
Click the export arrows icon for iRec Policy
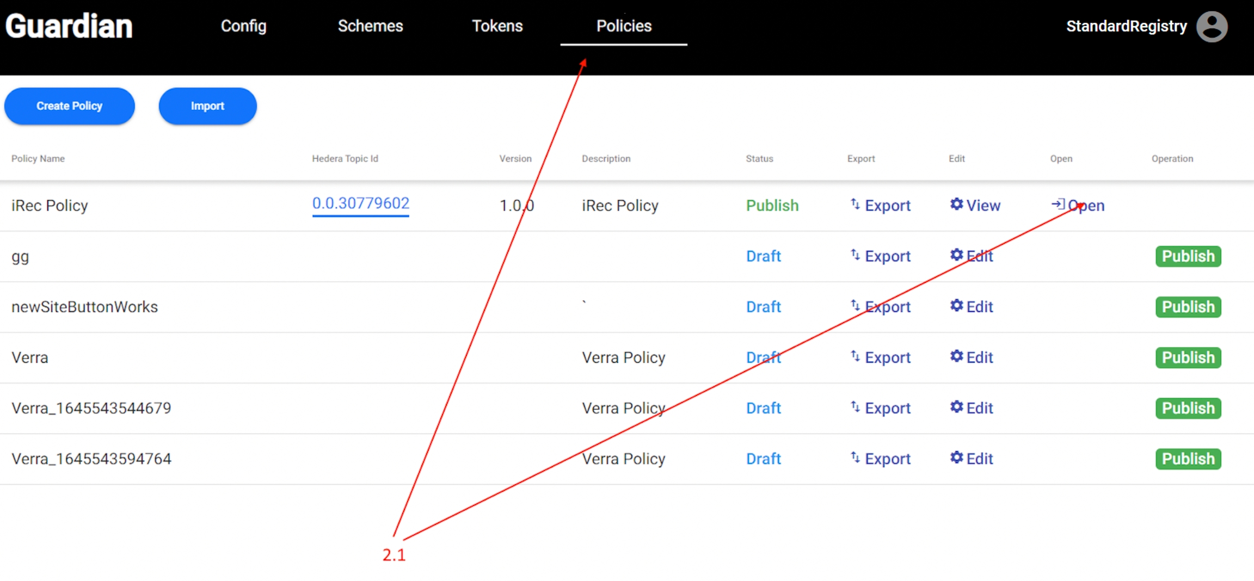click(855, 204)
